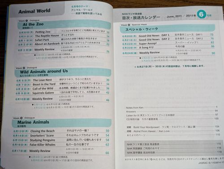Select page number 30 for The Love Nest
Image resolution: width=224 pixels, height=169 pixels.
coord(108,80)
